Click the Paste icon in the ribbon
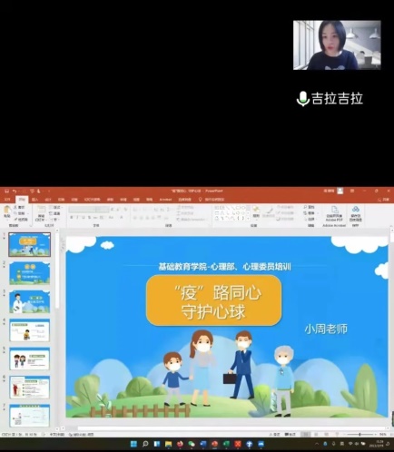The height and width of the screenshot is (452, 394). tap(6, 210)
